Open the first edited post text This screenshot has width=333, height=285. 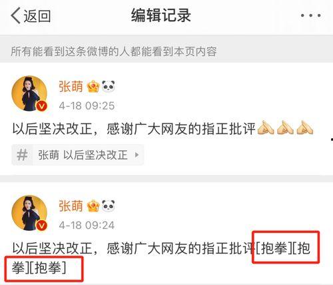pyautogui.click(x=163, y=129)
